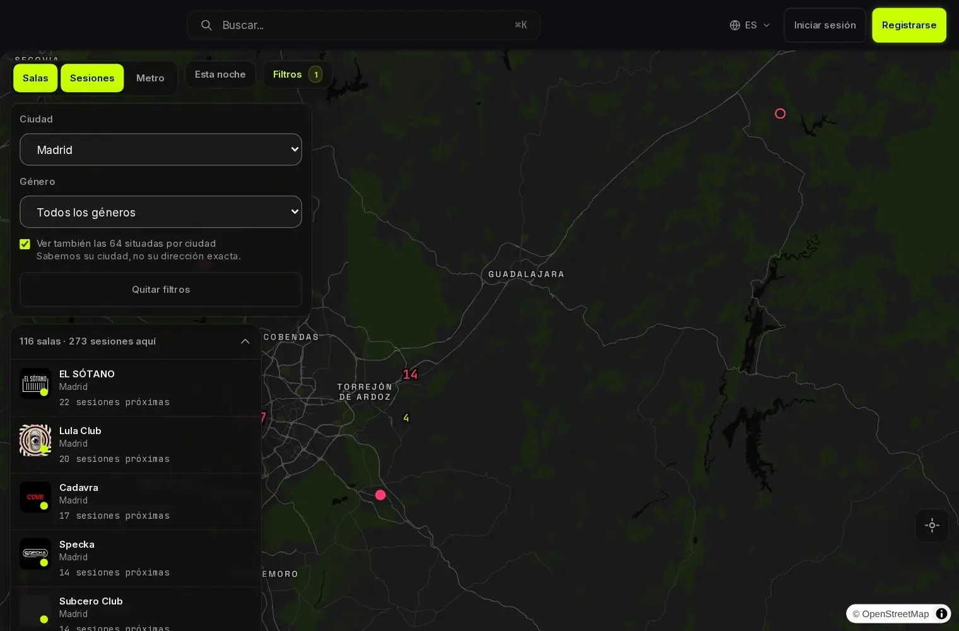Click the EL SÓTANO venue logo
This screenshot has height=631, width=959.
click(35, 384)
